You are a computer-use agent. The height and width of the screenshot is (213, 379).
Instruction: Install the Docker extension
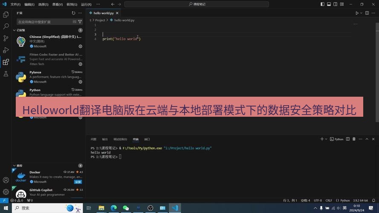[x=78, y=182]
